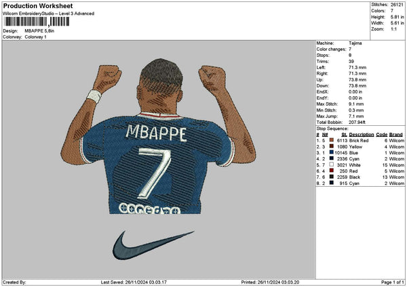This screenshot has width=407, height=287.
Task: Select 'Wilcom EmbroideryStudio – Level 3 Advanced' text
Action: coord(49,14)
